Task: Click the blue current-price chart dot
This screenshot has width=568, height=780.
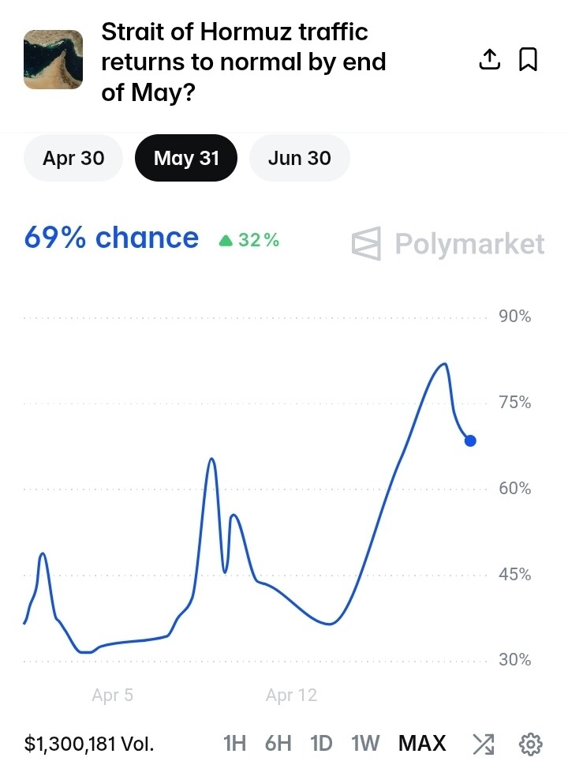Action: tap(470, 441)
